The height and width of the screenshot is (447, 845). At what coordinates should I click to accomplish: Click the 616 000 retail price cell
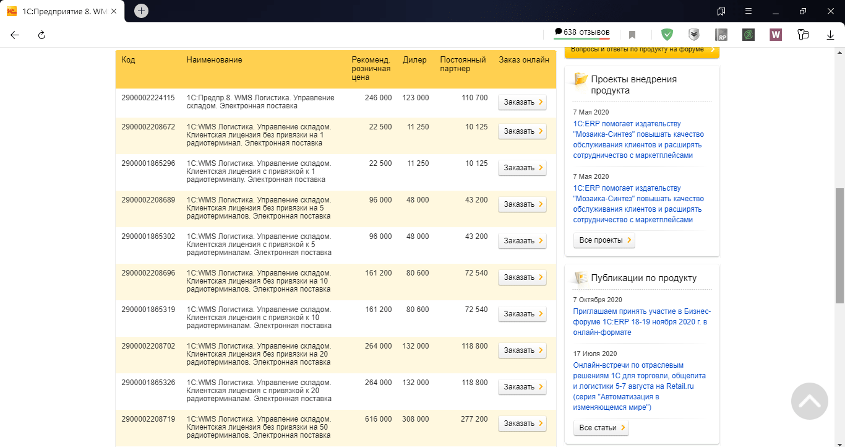tap(378, 419)
